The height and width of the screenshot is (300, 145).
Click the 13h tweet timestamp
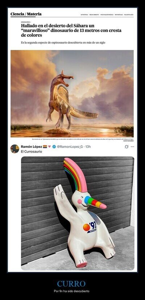coord(88,147)
